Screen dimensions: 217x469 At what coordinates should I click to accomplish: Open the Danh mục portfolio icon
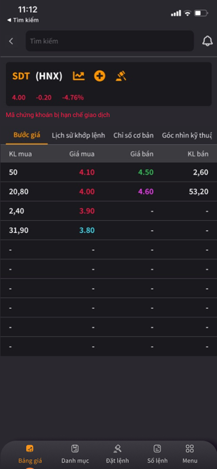[75, 448]
